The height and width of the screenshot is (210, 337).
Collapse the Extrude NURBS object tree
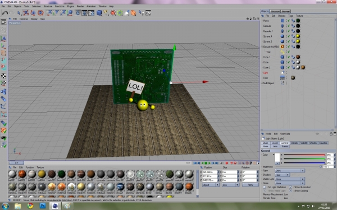point(262,46)
